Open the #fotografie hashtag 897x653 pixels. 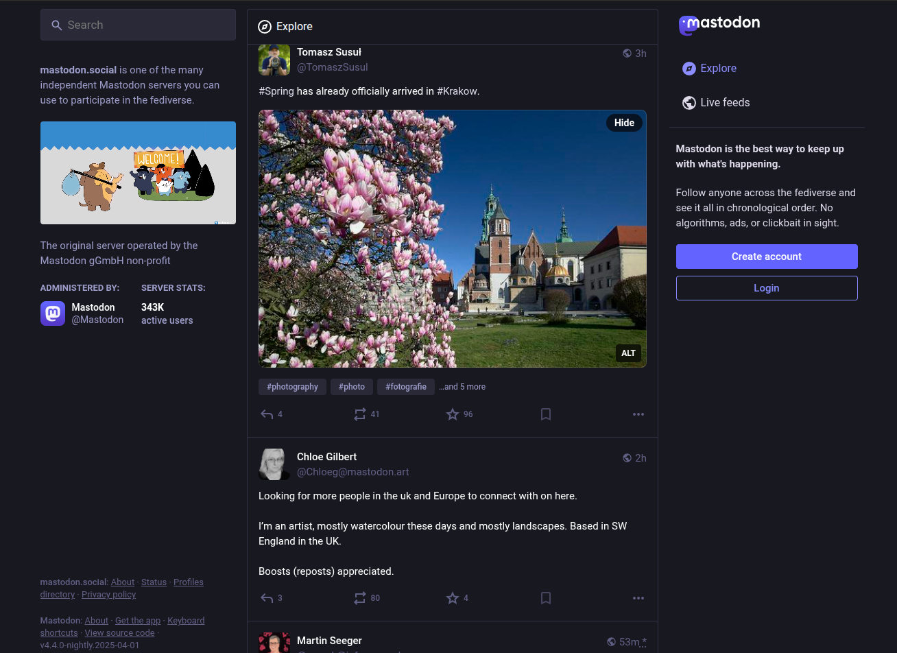(x=406, y=387)
